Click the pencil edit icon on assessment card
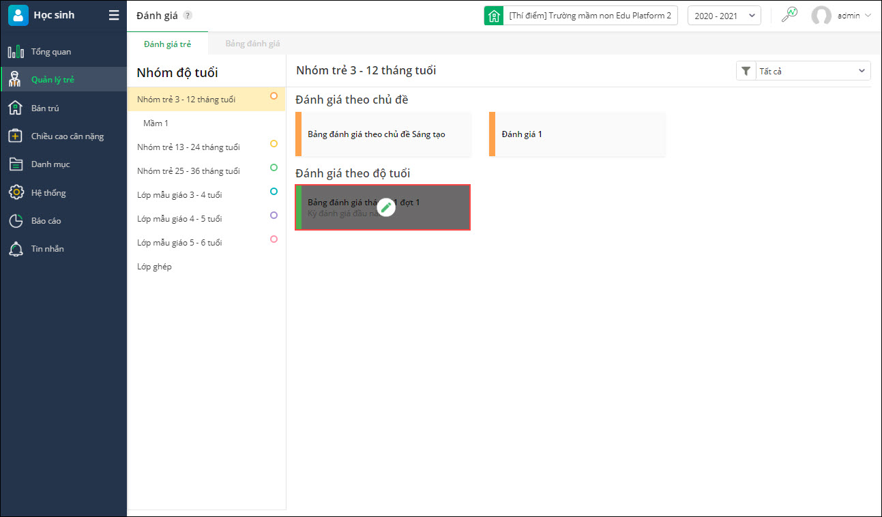 tap(386, 207)
